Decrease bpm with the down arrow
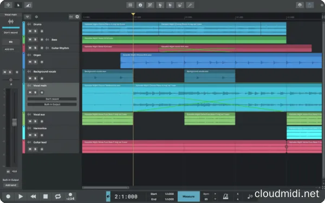Screen dimensions: 325x203 click(x=215, y=199)
